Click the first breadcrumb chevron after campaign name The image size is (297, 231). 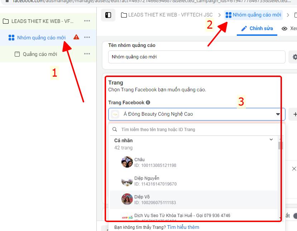point(219,15)
